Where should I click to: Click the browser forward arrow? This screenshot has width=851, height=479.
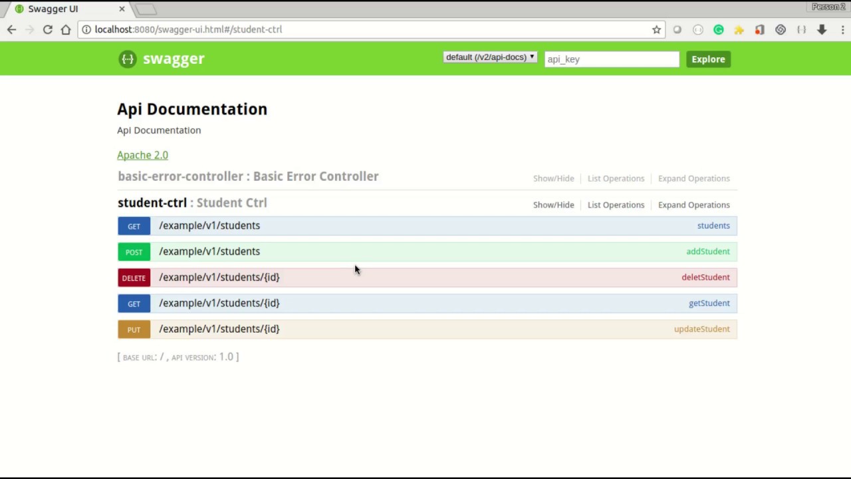[29, 29]
